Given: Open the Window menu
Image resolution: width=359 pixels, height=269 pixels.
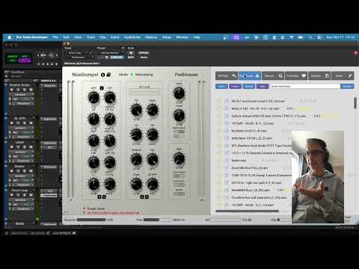Looking at the screenshot, I should 182,37.
